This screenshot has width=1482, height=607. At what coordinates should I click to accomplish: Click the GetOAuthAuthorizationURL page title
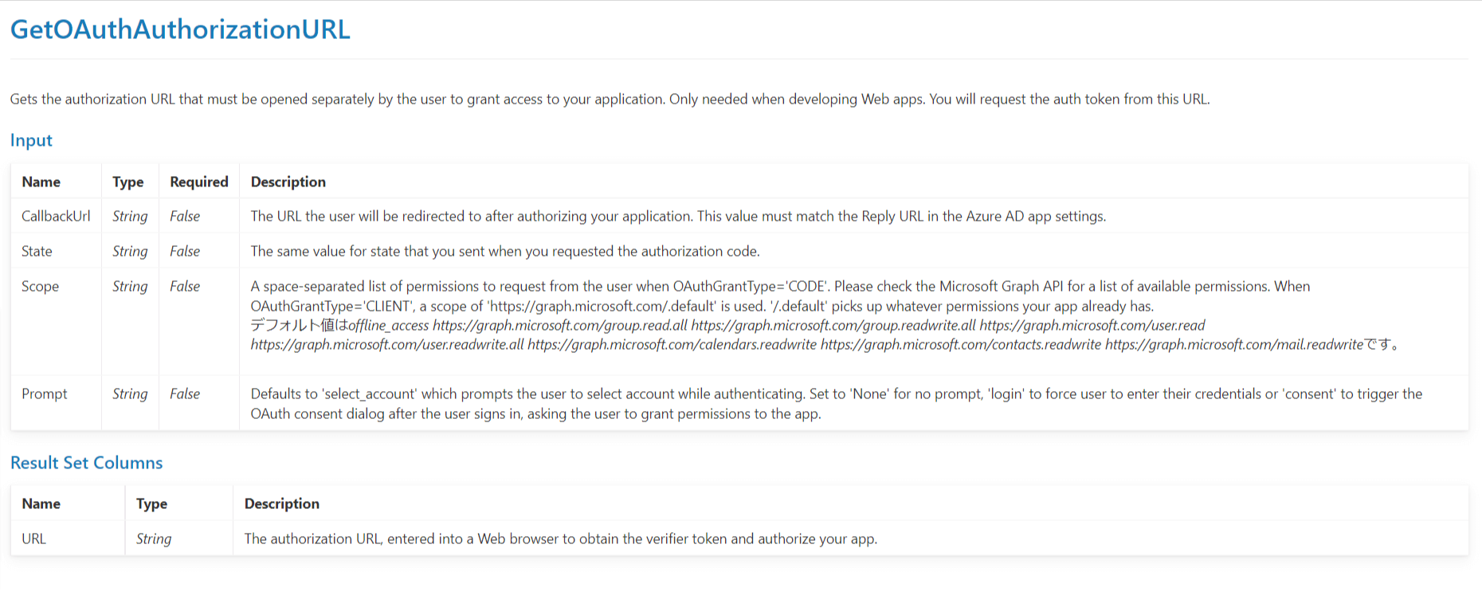(x=180, y=29)
